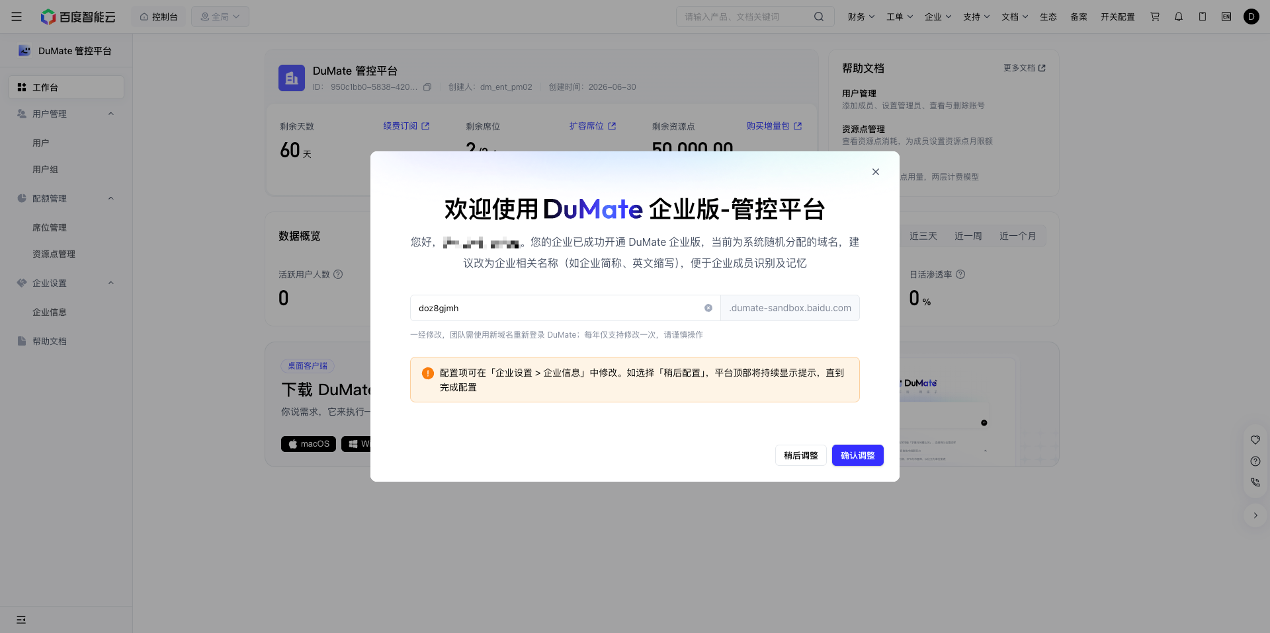1270x633 pixels.
Task: Expand the 文档 menu in header
Action: click(x=1015, y=17)
